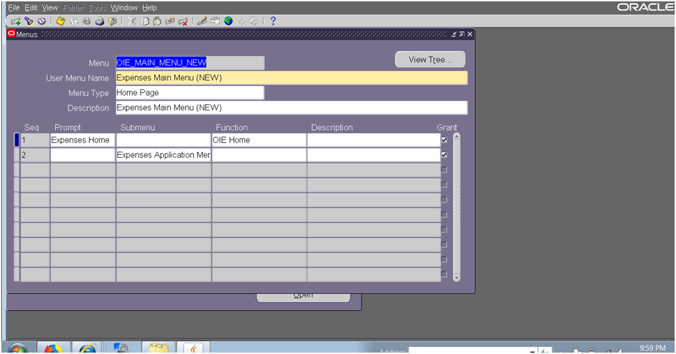Click the Window Help question mark icon
This screenshot has width=676, height=354.
pos(272,21)
